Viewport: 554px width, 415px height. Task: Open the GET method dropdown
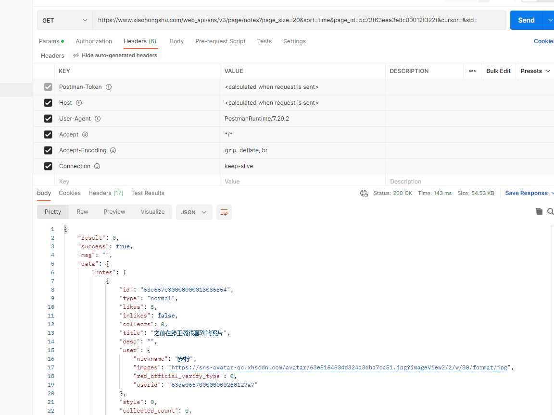coord(64,20)
